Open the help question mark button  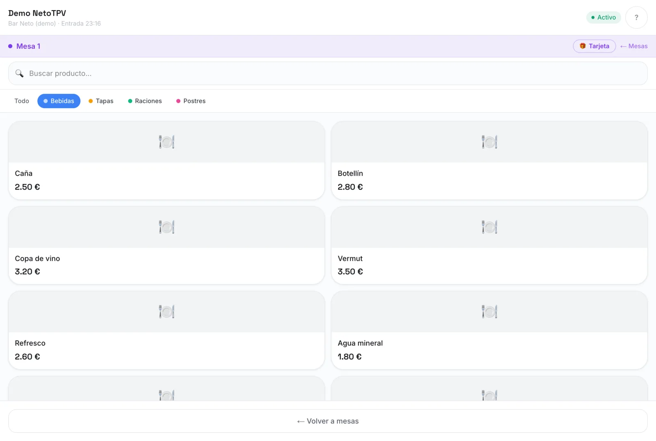pyautogui.click(x=636, y=17)
